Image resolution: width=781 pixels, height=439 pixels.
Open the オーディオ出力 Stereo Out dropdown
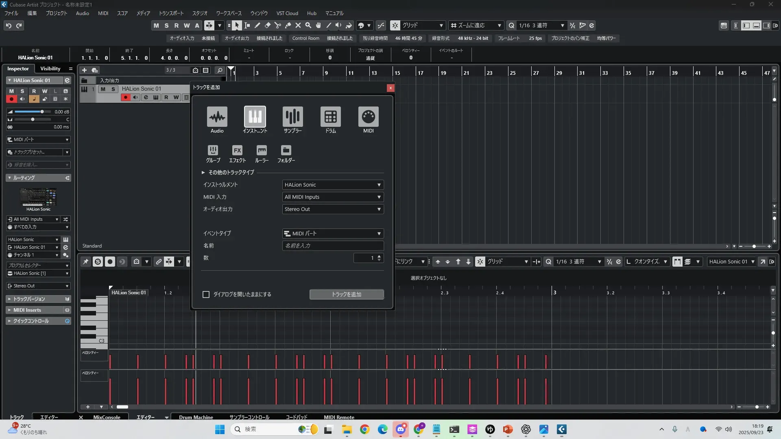333,209
